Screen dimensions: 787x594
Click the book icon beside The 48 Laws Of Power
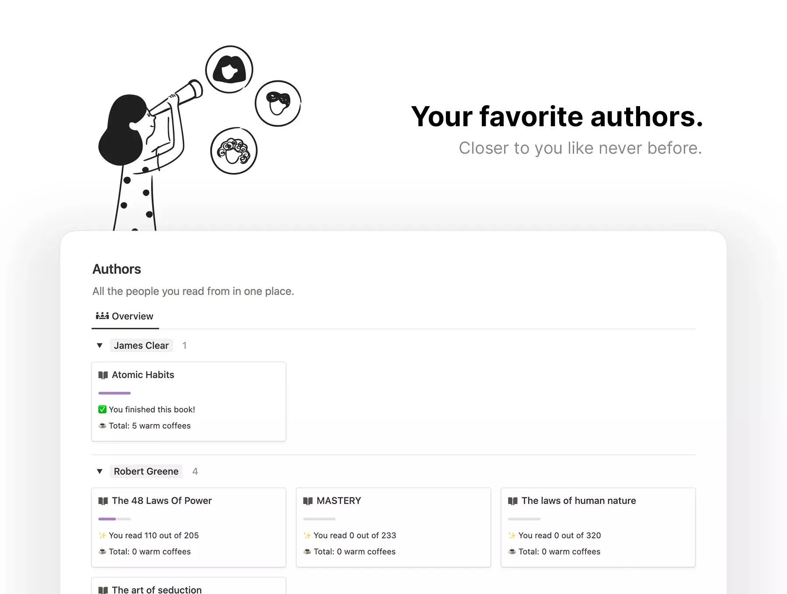pos(103,501)
